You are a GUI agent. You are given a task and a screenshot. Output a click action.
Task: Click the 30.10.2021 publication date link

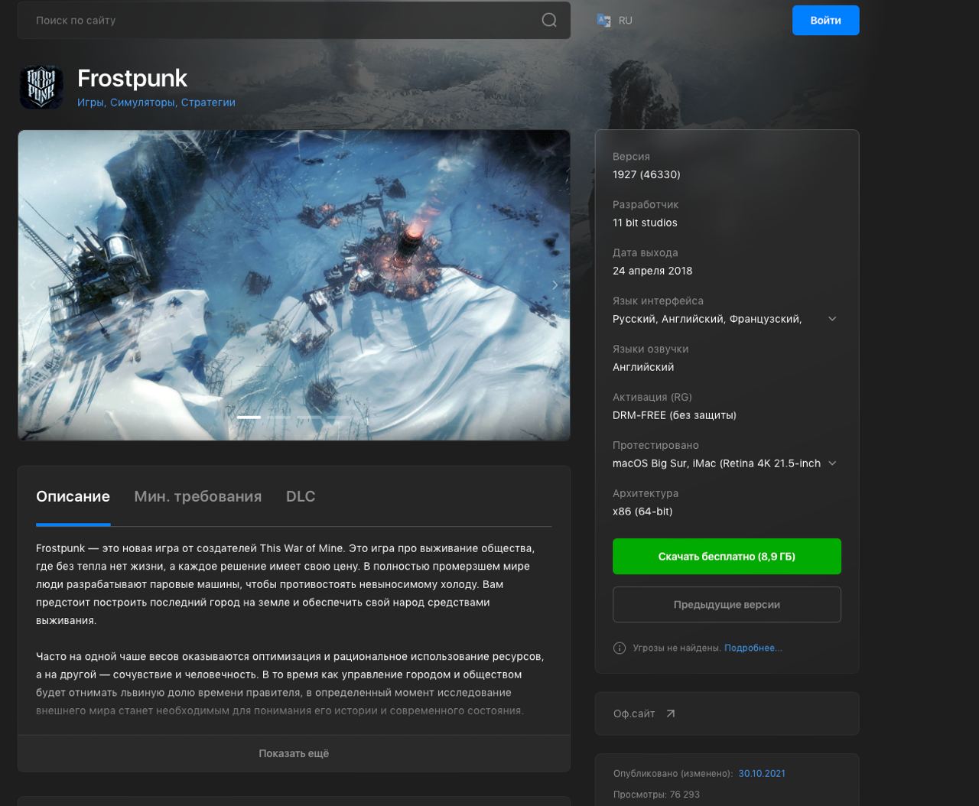(762, 773)
